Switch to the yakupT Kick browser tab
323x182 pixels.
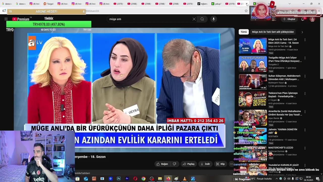coord(217,4)
